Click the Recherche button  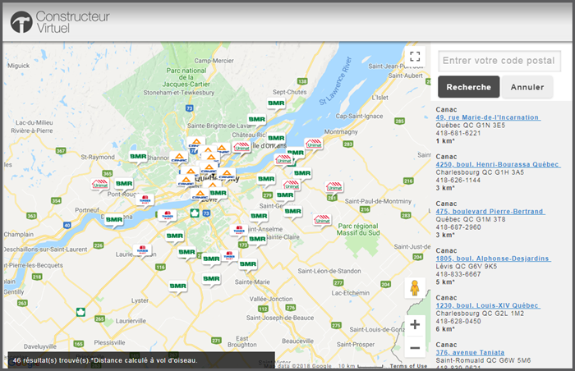click(469, 87)
